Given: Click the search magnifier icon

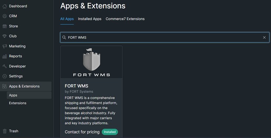Looking at the screenshot, I should pyautogui.click(x=64, y=37).
